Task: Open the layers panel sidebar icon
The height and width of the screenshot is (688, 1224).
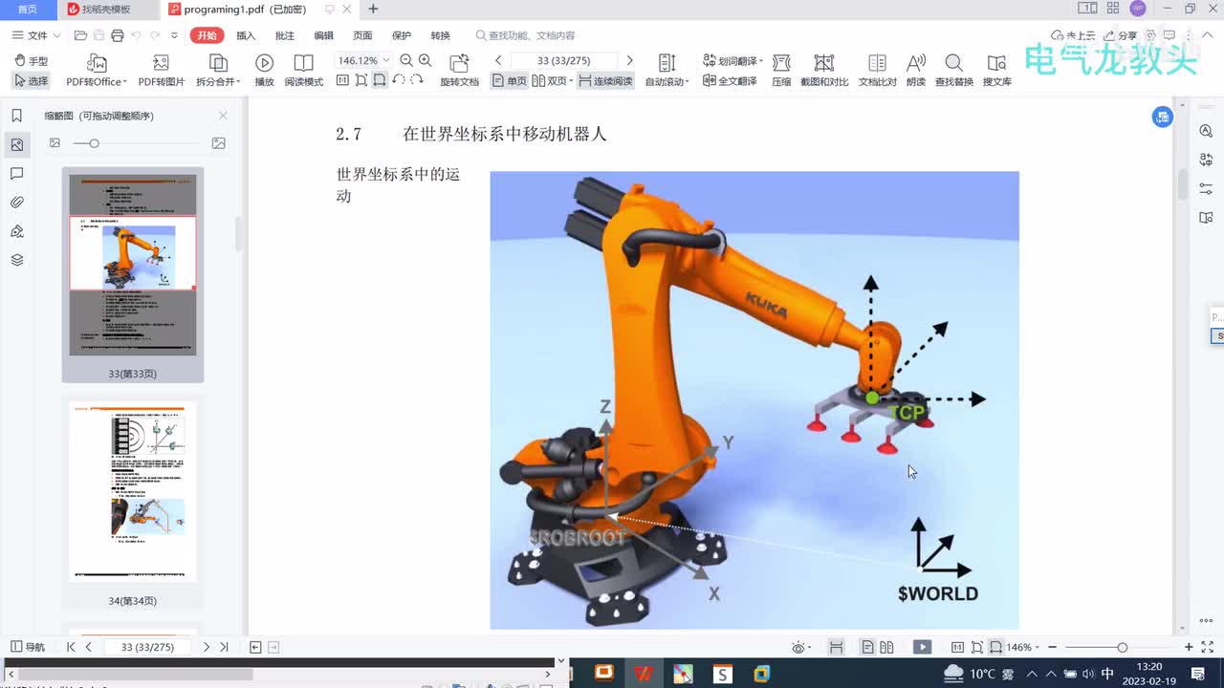Action: [16, 260]
